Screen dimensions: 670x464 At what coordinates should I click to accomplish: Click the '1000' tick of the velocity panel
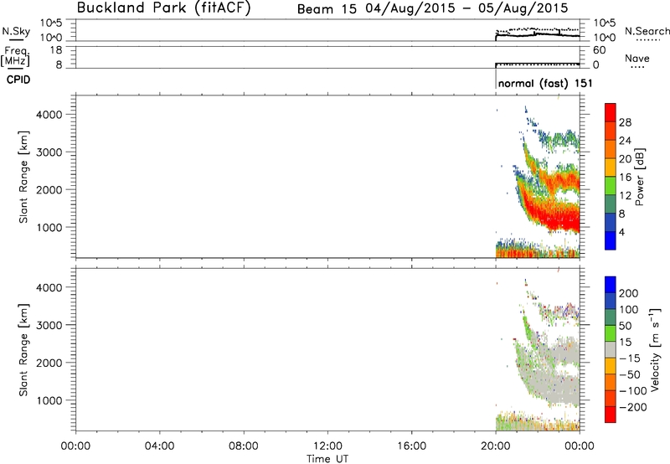pyautogui.click(x=49, y=400)
